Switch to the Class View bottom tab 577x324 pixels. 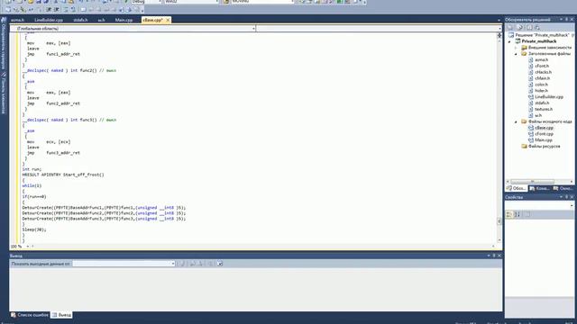[x=539, y=188]
